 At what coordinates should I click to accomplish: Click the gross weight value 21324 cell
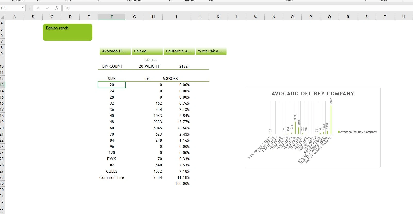tap(176, 66)
